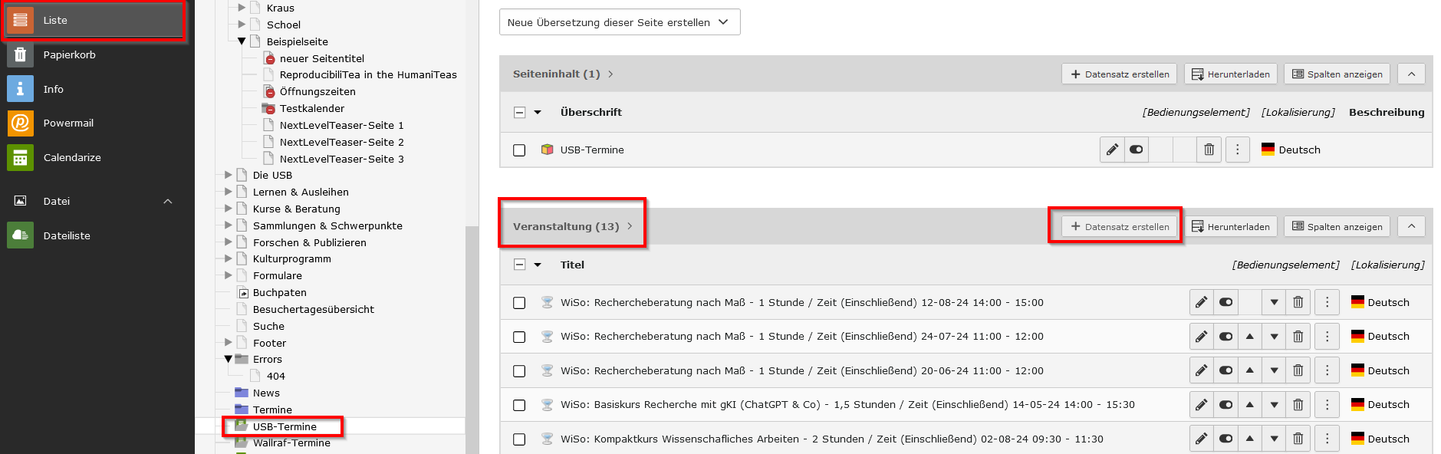This screenshot has width=1441, height=454.
Task: Open more options for 20-06-24 event
Action: [1327, 370]
